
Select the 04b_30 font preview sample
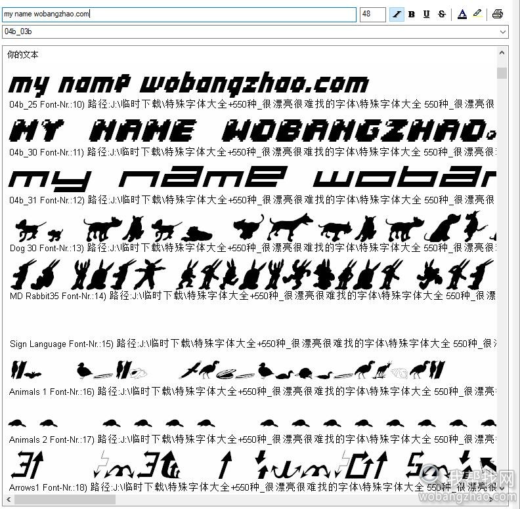[253, 130]
